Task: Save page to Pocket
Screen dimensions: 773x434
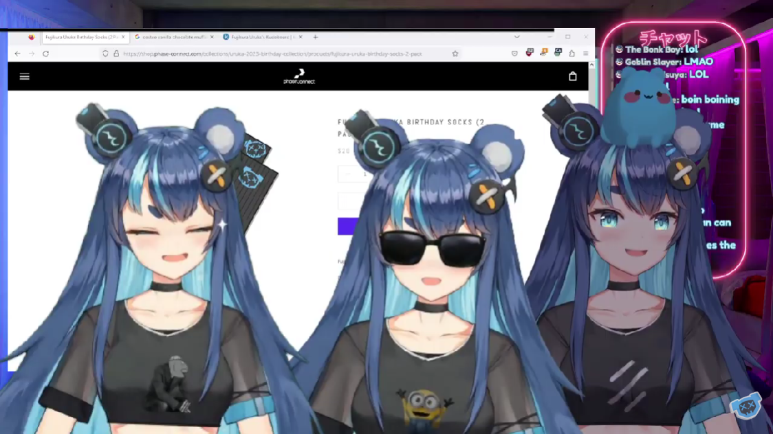Action: [x=514, y=54]
